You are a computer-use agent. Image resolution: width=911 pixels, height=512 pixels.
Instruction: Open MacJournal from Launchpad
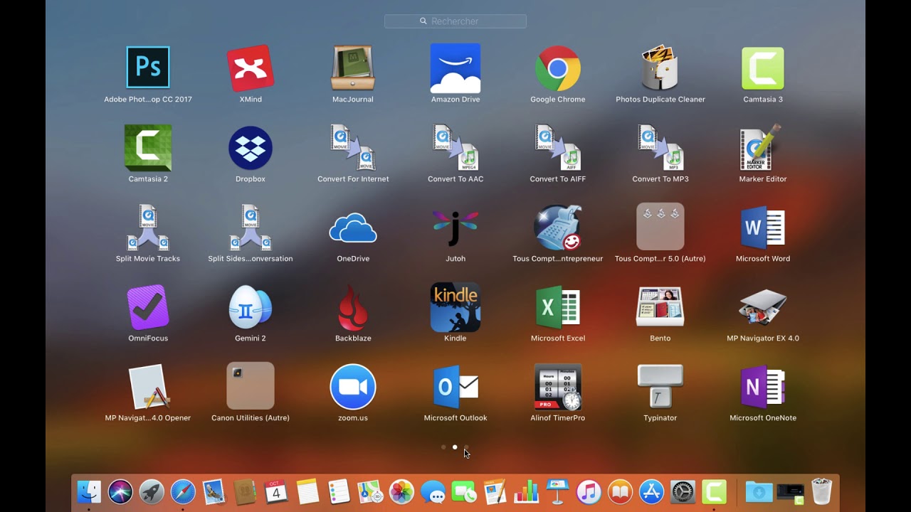pos(353,68)
